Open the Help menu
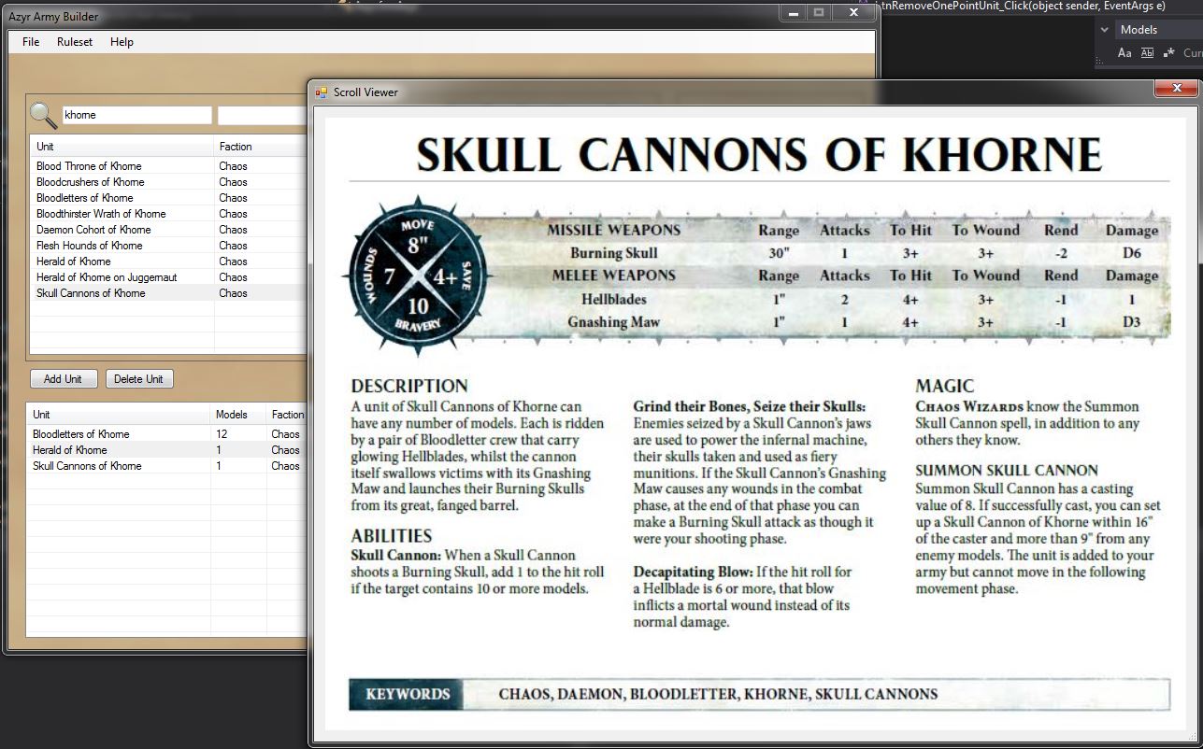This screenshot has width=1203, height=749. click(x=122, y=42)
